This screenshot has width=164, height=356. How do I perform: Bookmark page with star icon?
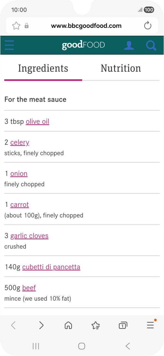[x=16, y=26]
